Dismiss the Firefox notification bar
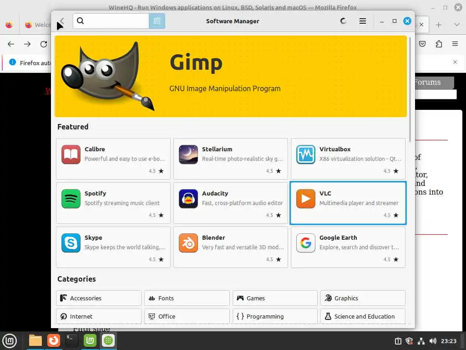The width and height of the screenshot is (466, 350). tap(455, 62)
